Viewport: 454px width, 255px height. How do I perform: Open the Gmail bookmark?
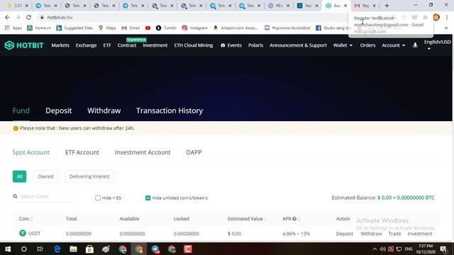click(131, 28)
